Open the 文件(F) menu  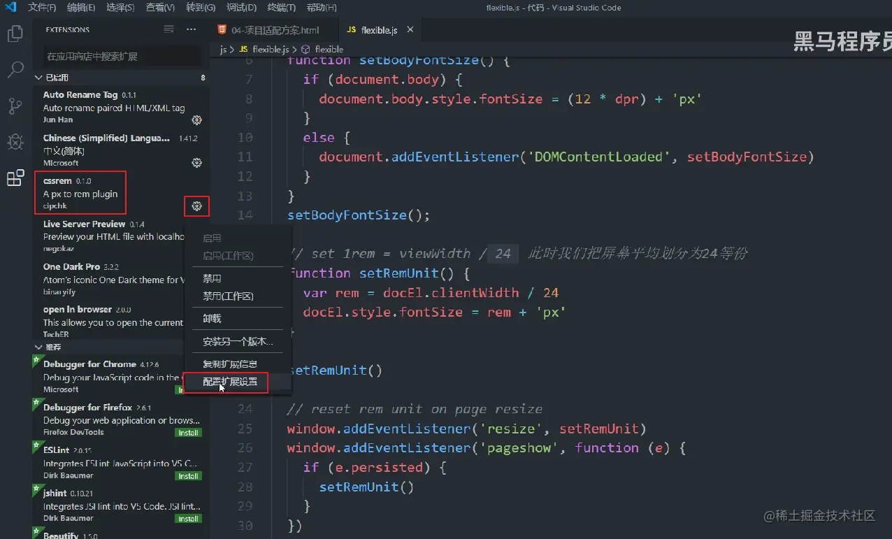pos(42,8)
